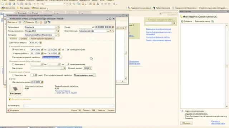Click the structure tree icon in document toolbar
The image size is (229, 128).
tap(49, 22)
